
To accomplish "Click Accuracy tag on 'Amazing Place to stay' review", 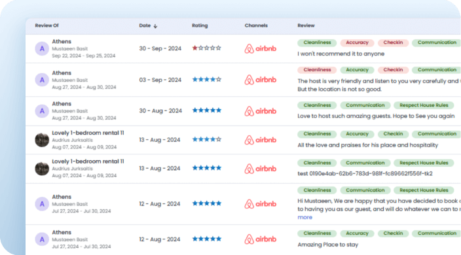I will pyautogui.click(x=358, y=233).
